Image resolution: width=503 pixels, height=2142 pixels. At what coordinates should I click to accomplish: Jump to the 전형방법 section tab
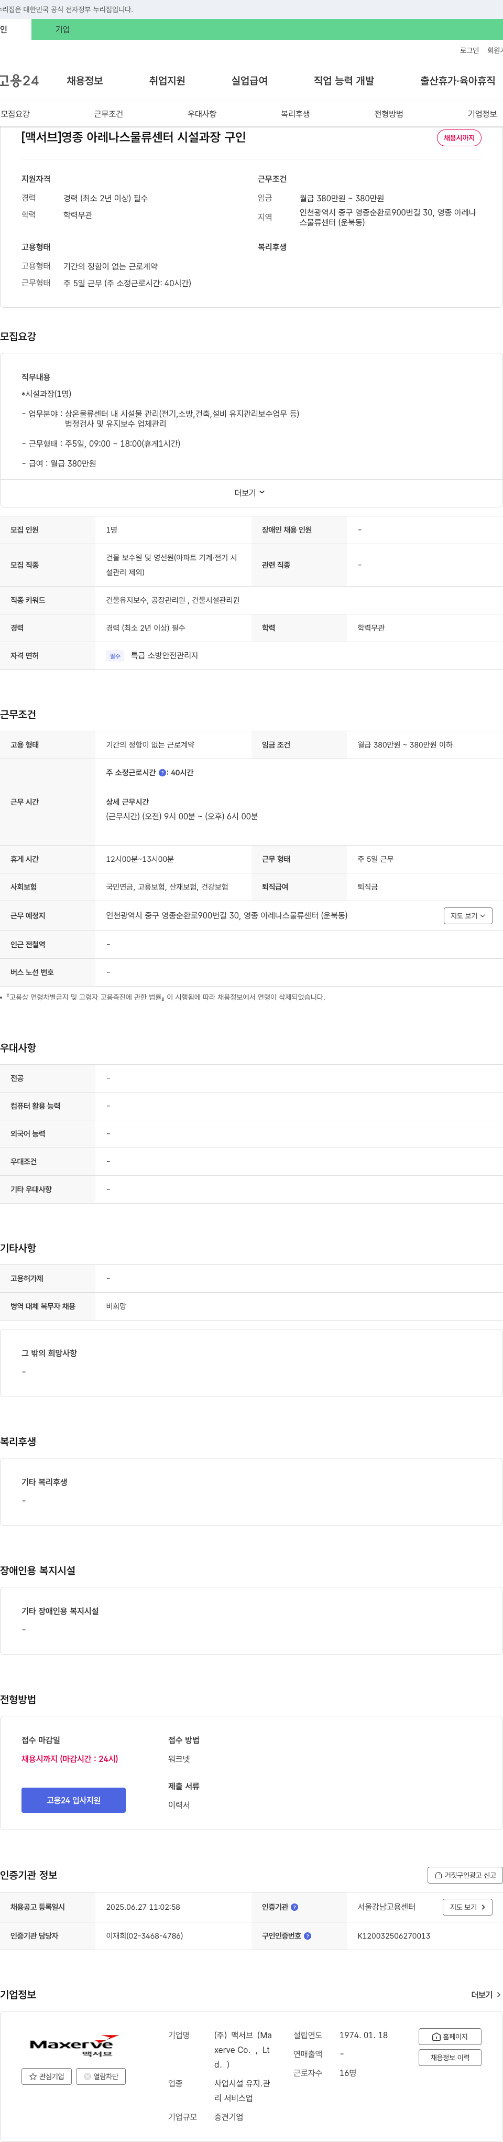[x=388, y=114]
